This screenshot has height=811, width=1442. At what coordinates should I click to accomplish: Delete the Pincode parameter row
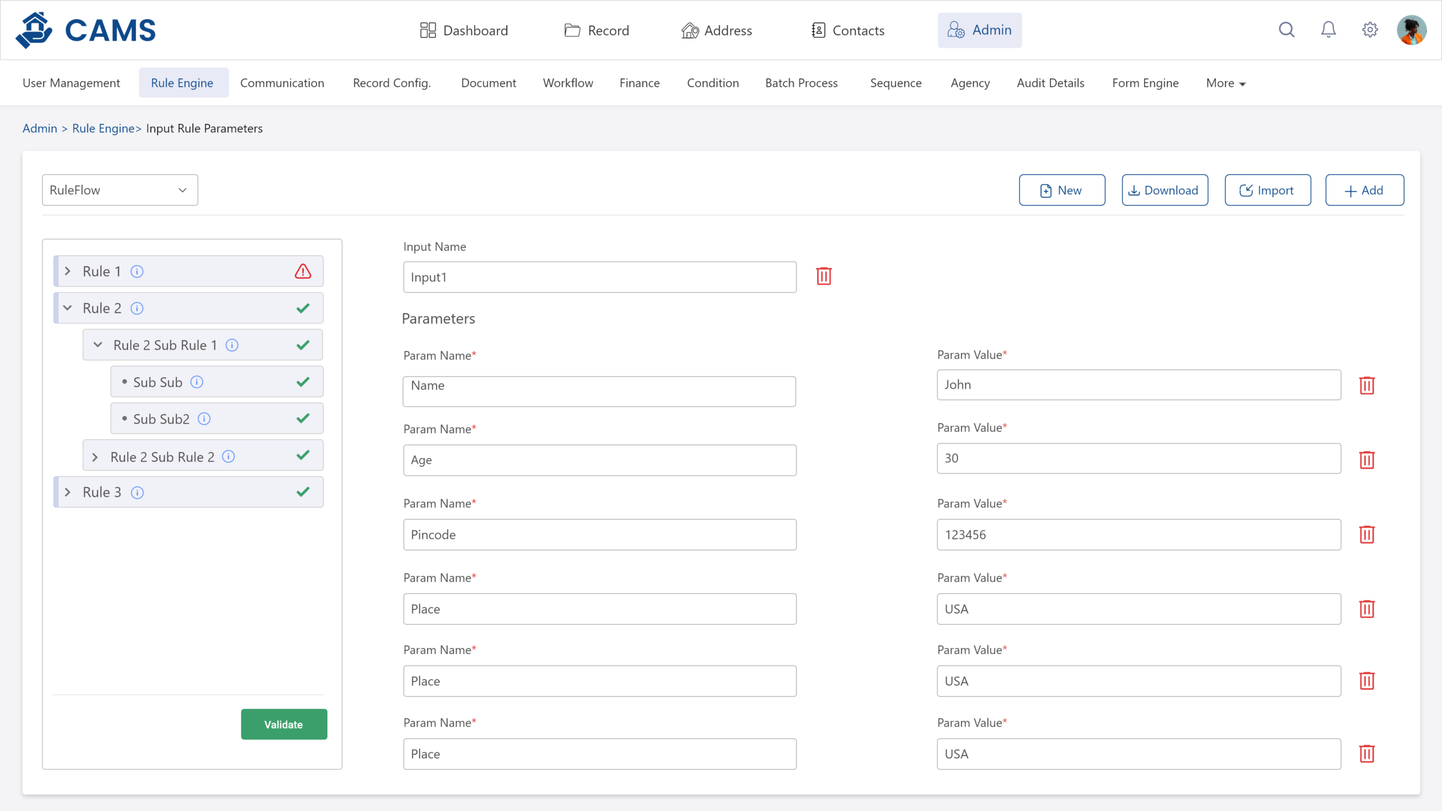pos(1367,534)
